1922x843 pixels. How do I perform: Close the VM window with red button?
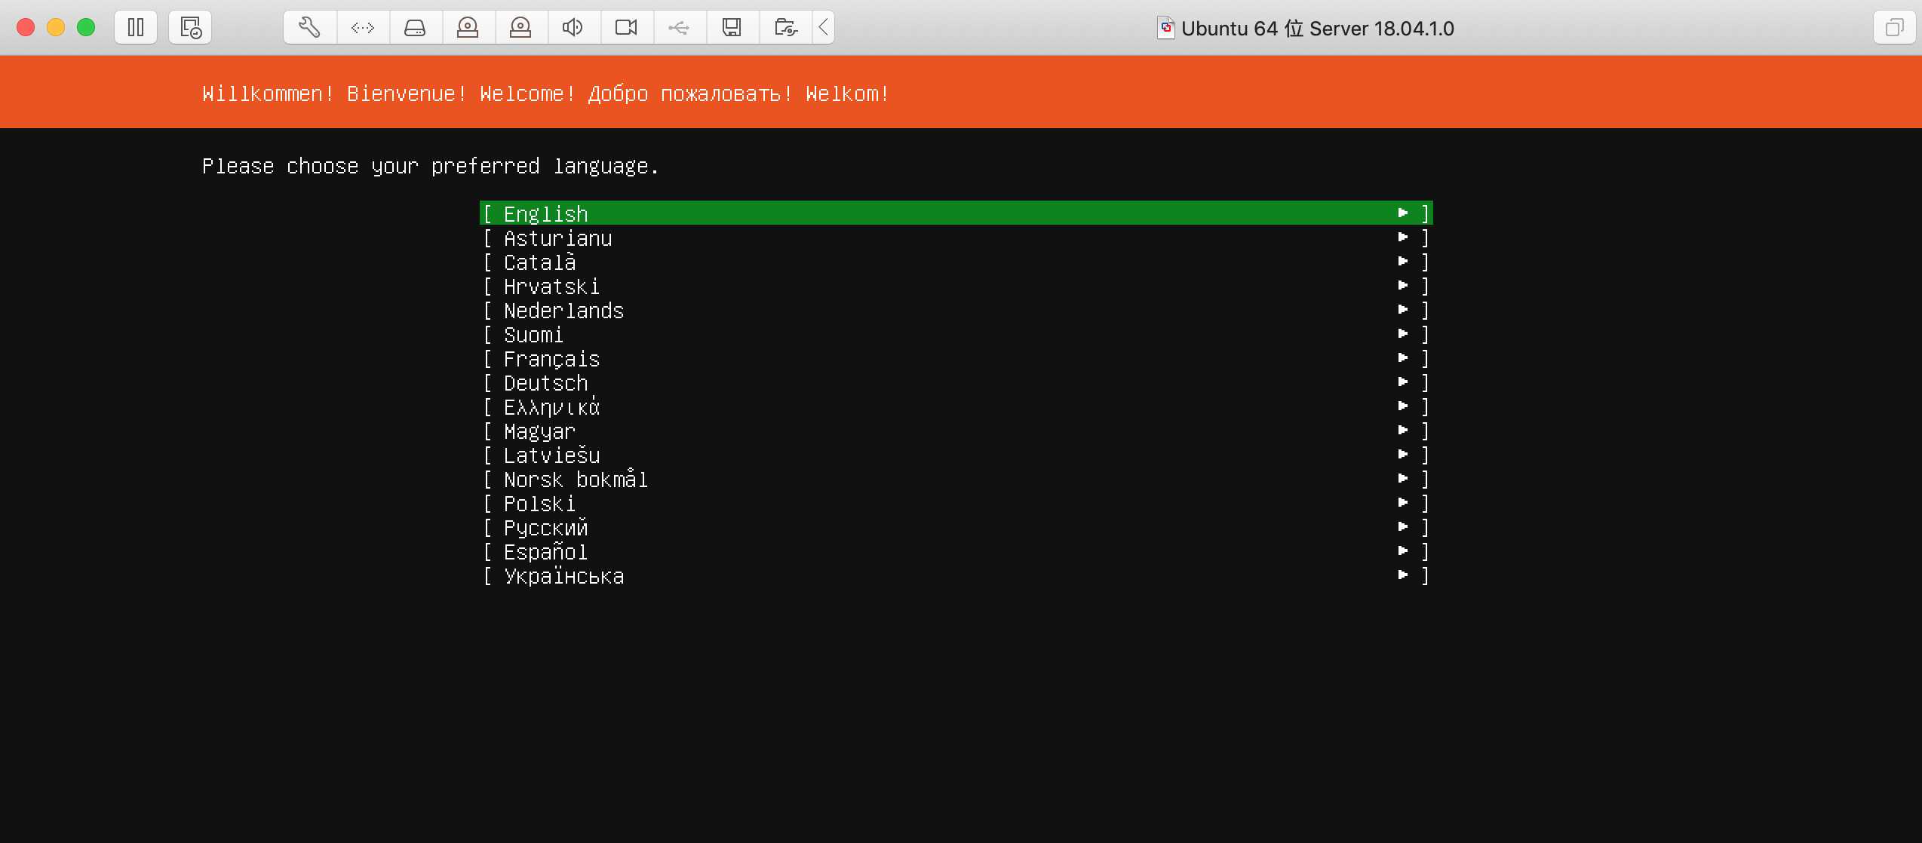[x=26, y=28]
